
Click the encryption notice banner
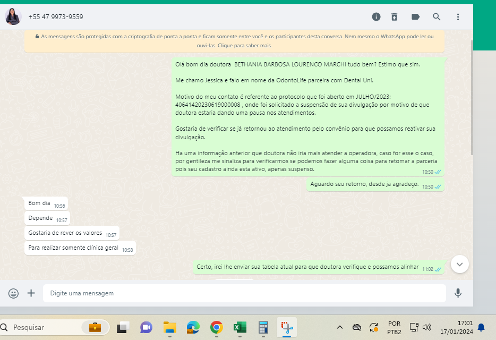pos(234,41)
